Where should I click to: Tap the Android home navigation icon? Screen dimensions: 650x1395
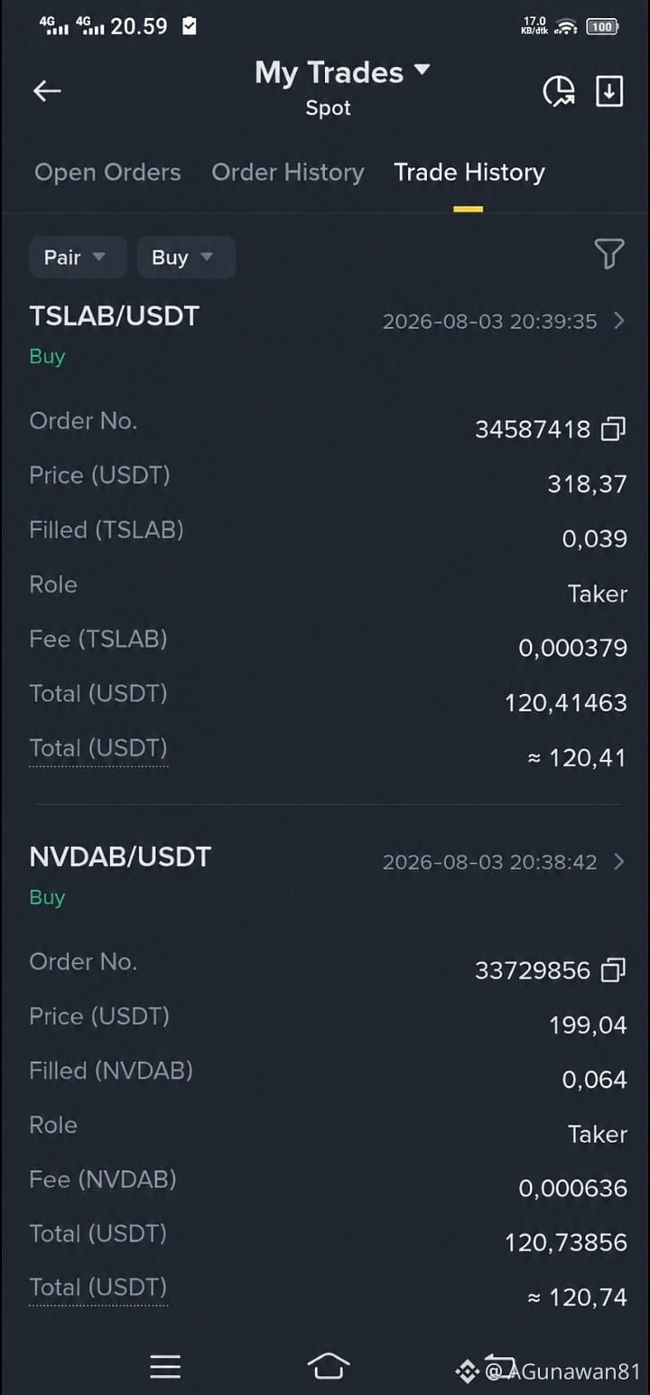coord(329,1367)
